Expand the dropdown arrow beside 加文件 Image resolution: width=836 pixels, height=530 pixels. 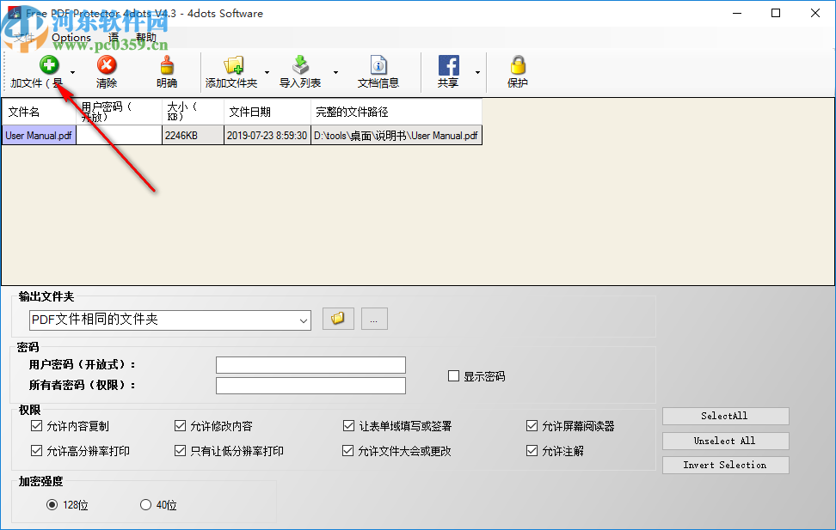pyautogui.click(x=71, y=71)
